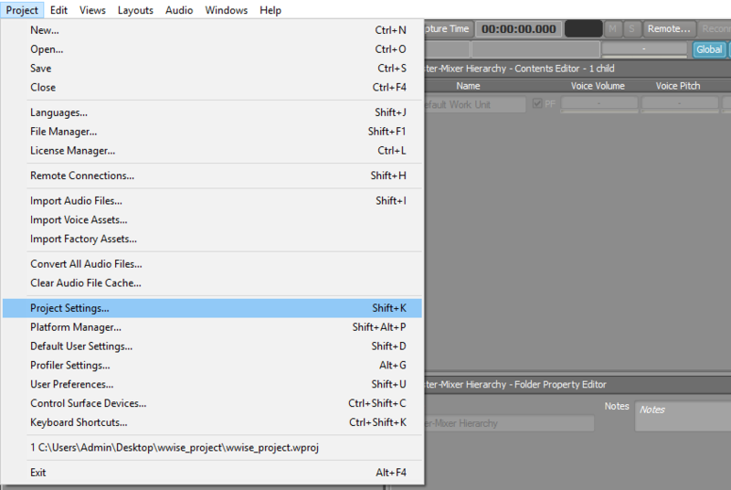Open Platform Manager...
The height and width of the screenshot is (490, 731).
click(x=212, y=327)
